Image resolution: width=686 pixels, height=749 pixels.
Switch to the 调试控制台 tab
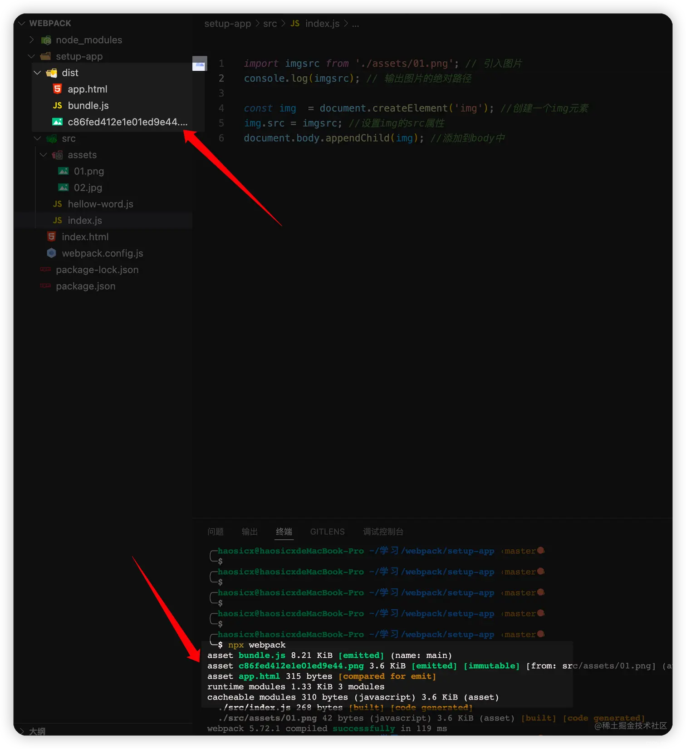coord(383,532)
